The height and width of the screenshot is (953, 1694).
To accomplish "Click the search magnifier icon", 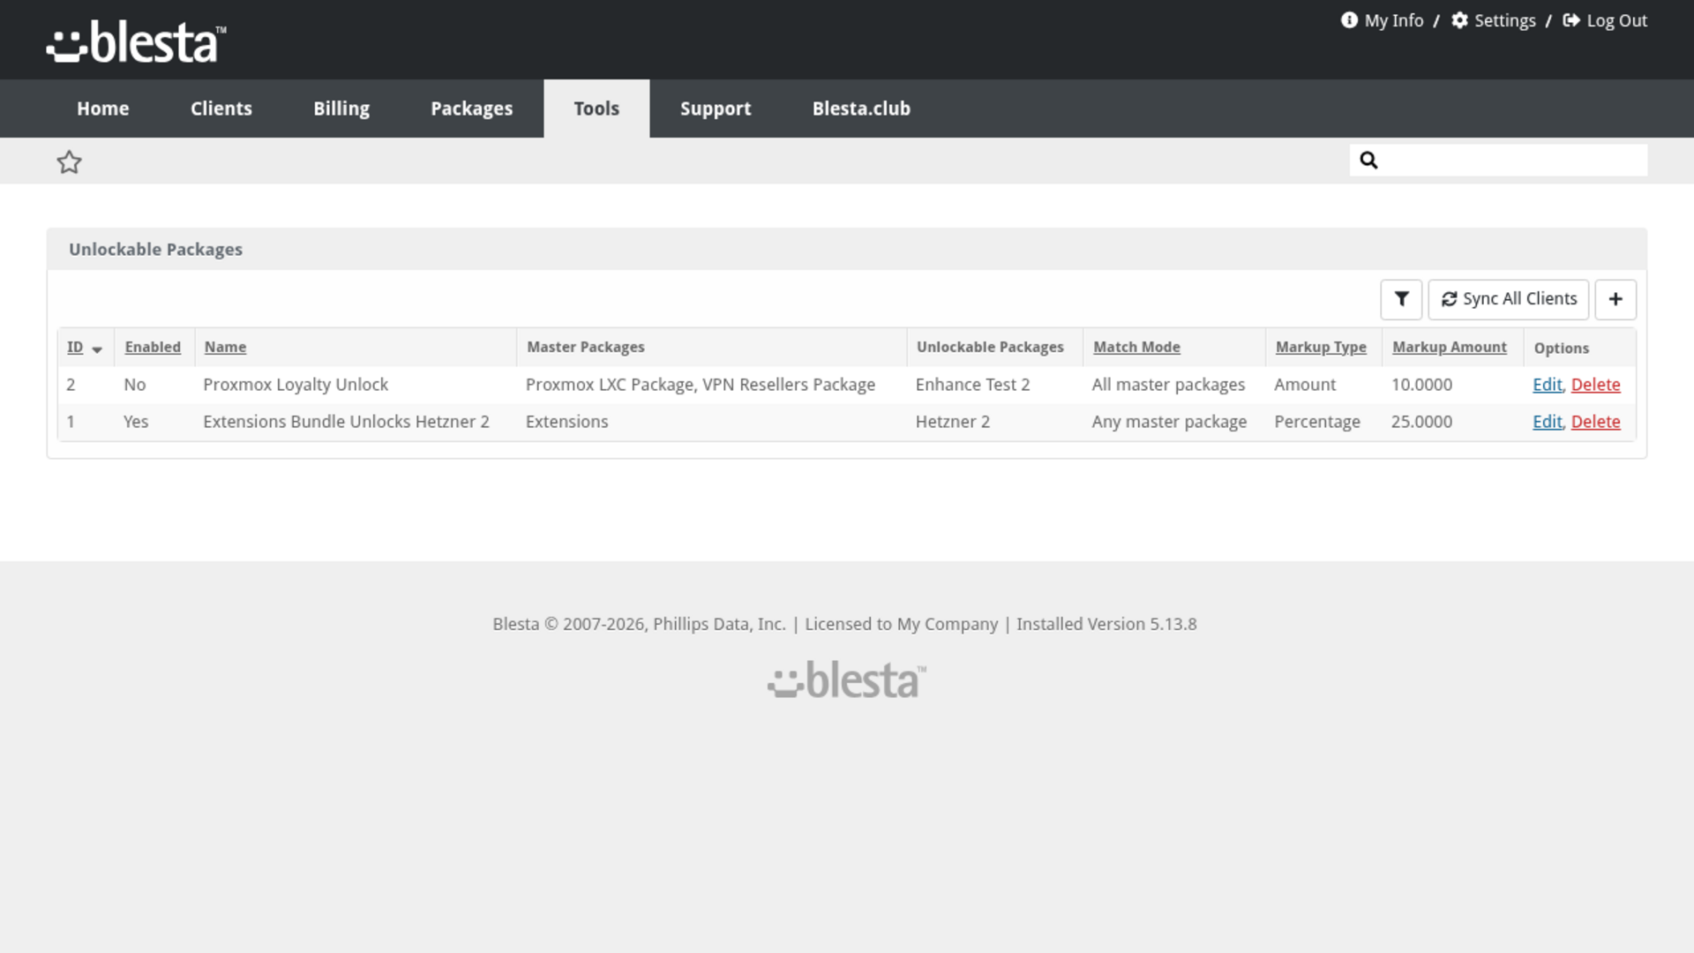I will tap(1368, 160).
